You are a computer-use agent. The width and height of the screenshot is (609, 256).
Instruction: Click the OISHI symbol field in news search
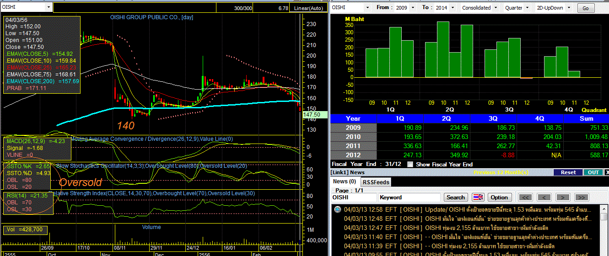[354, 197]
